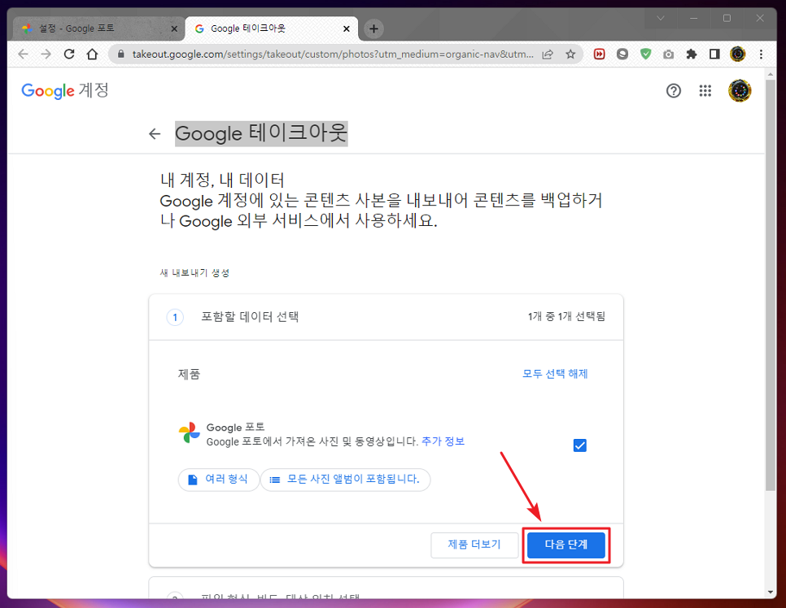Go back with the browser back arrow
The image size is (786, 608).
[x=23, y=54]
